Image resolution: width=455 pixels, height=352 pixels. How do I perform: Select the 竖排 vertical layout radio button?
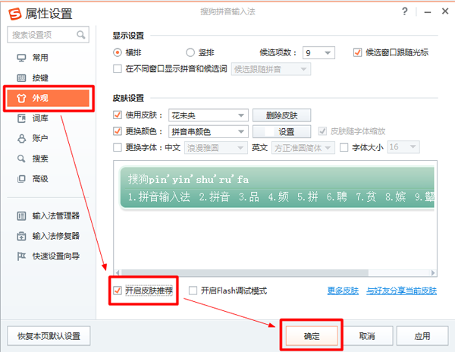tap(190, 52)
